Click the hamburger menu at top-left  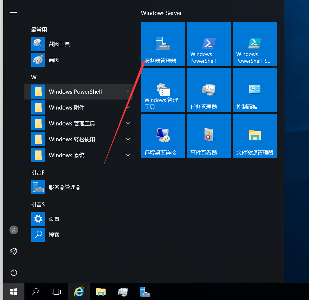(x=14, y=12)
